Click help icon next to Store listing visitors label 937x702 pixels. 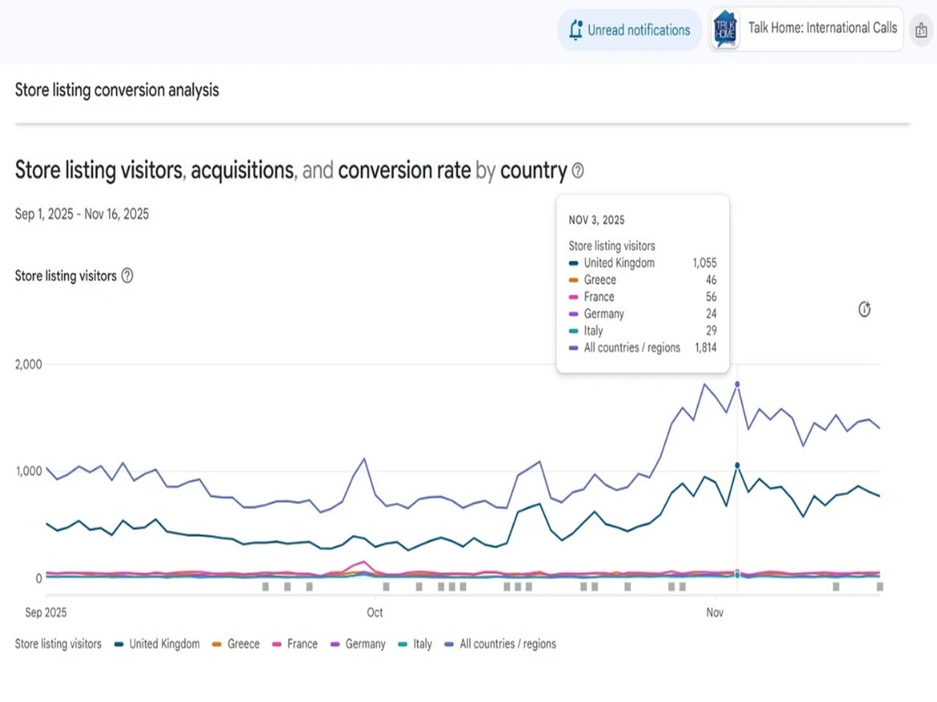[x=127, y=276]
